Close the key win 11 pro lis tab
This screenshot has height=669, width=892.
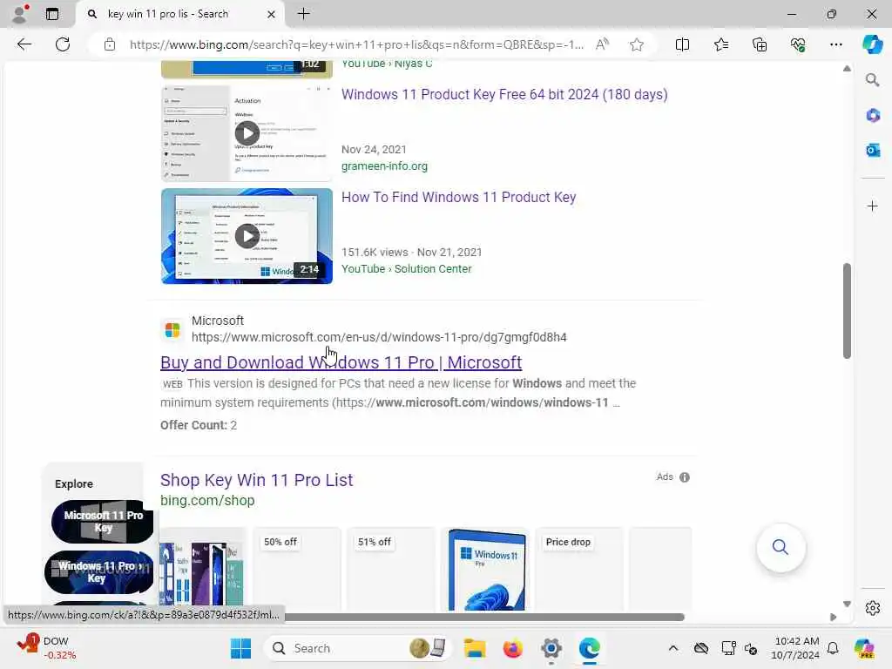pyautogui.click(x=272, y=14)
